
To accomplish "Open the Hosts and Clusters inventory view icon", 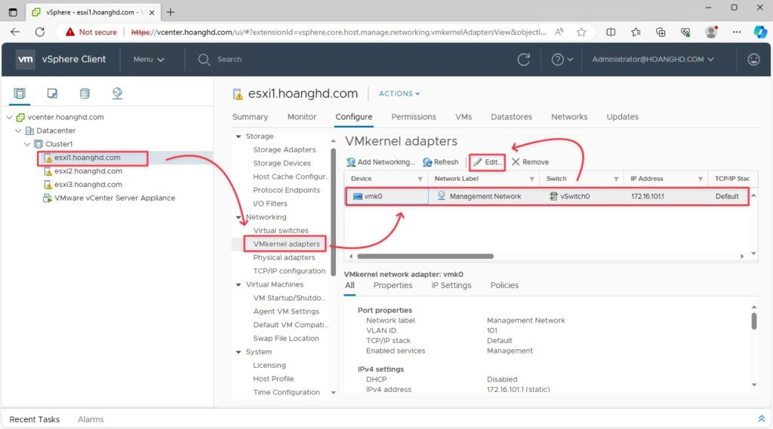I will click(x=20, y=93).
